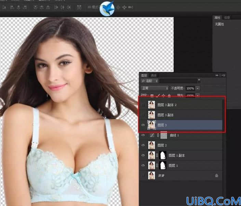
Task: Open the layers panel flyout menu icon
Action: click(x=223, y=75)
